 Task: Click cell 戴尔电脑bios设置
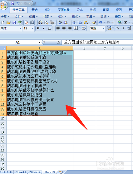click(40, 114)
